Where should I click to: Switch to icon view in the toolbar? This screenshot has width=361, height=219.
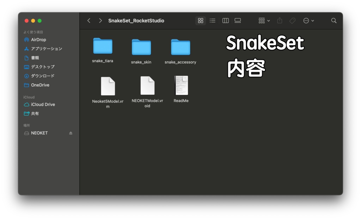click(201, 20)
